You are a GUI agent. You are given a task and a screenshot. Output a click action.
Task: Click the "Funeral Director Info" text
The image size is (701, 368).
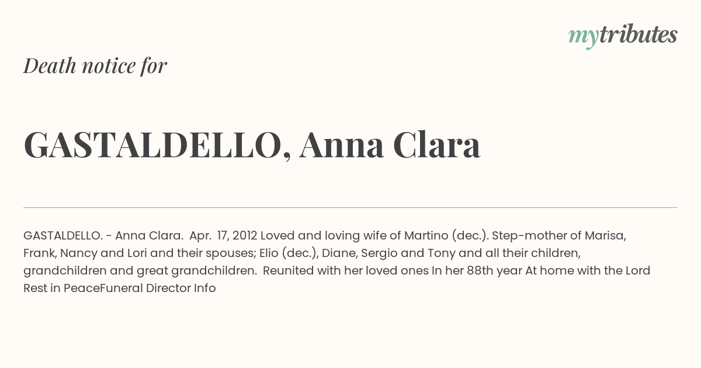pyautogui.click(x=158, y=288)
